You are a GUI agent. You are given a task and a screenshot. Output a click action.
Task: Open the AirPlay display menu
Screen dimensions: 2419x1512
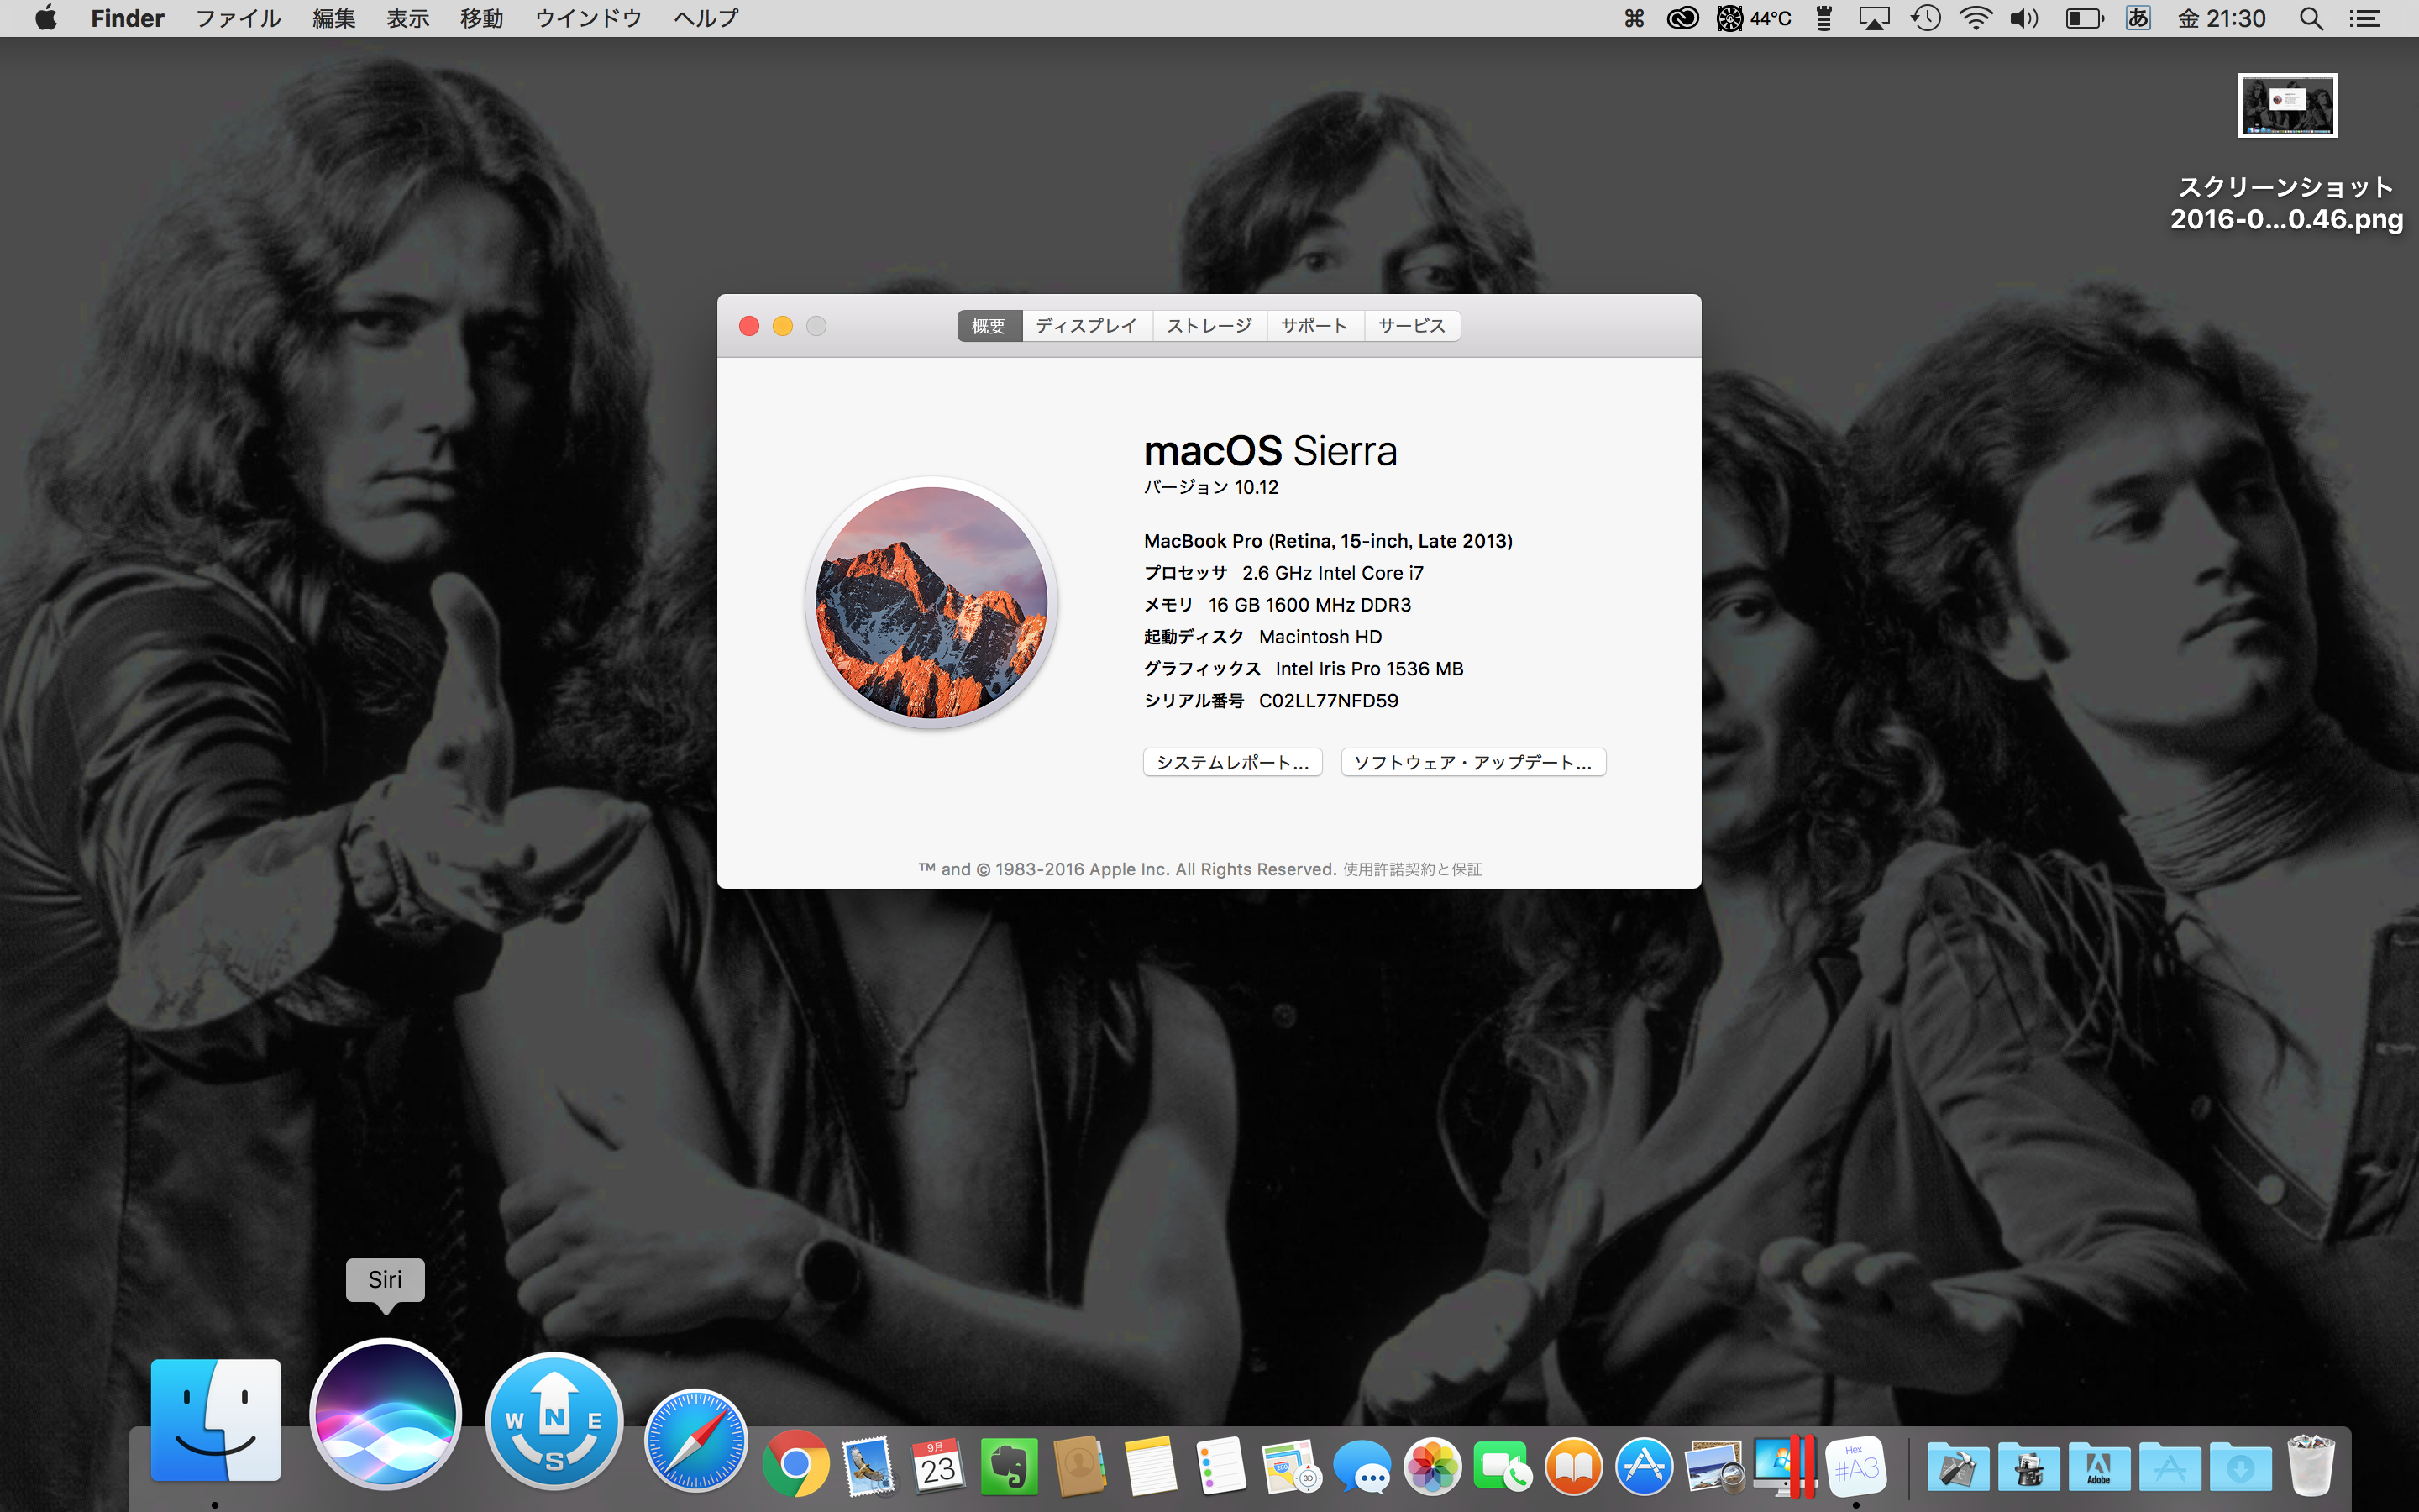coord(1874,18)
